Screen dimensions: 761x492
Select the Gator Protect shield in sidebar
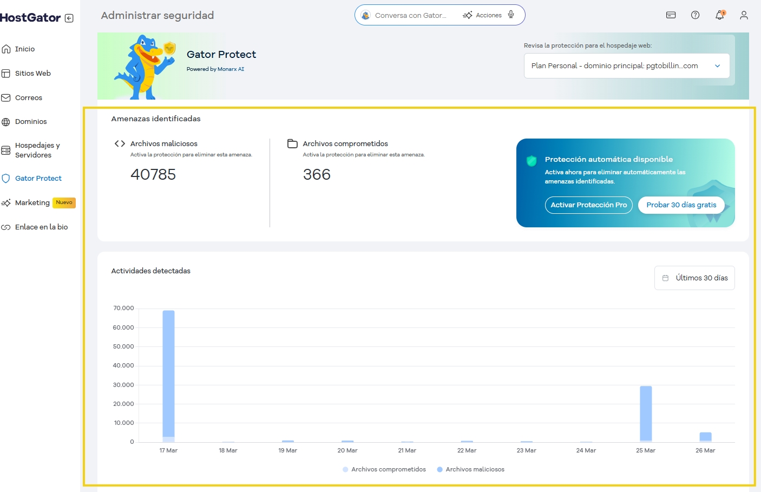5,178
